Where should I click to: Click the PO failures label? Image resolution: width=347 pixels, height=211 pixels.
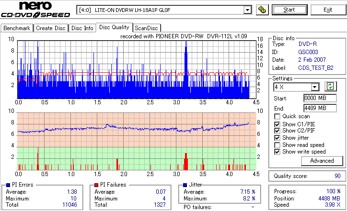pos(197,207)
